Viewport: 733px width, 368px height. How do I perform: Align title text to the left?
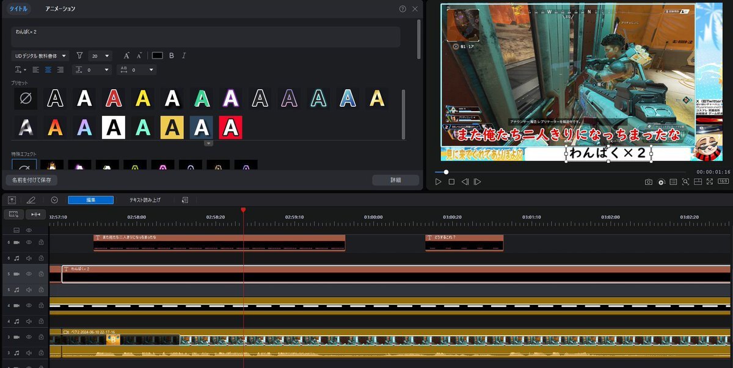[36, 70]
